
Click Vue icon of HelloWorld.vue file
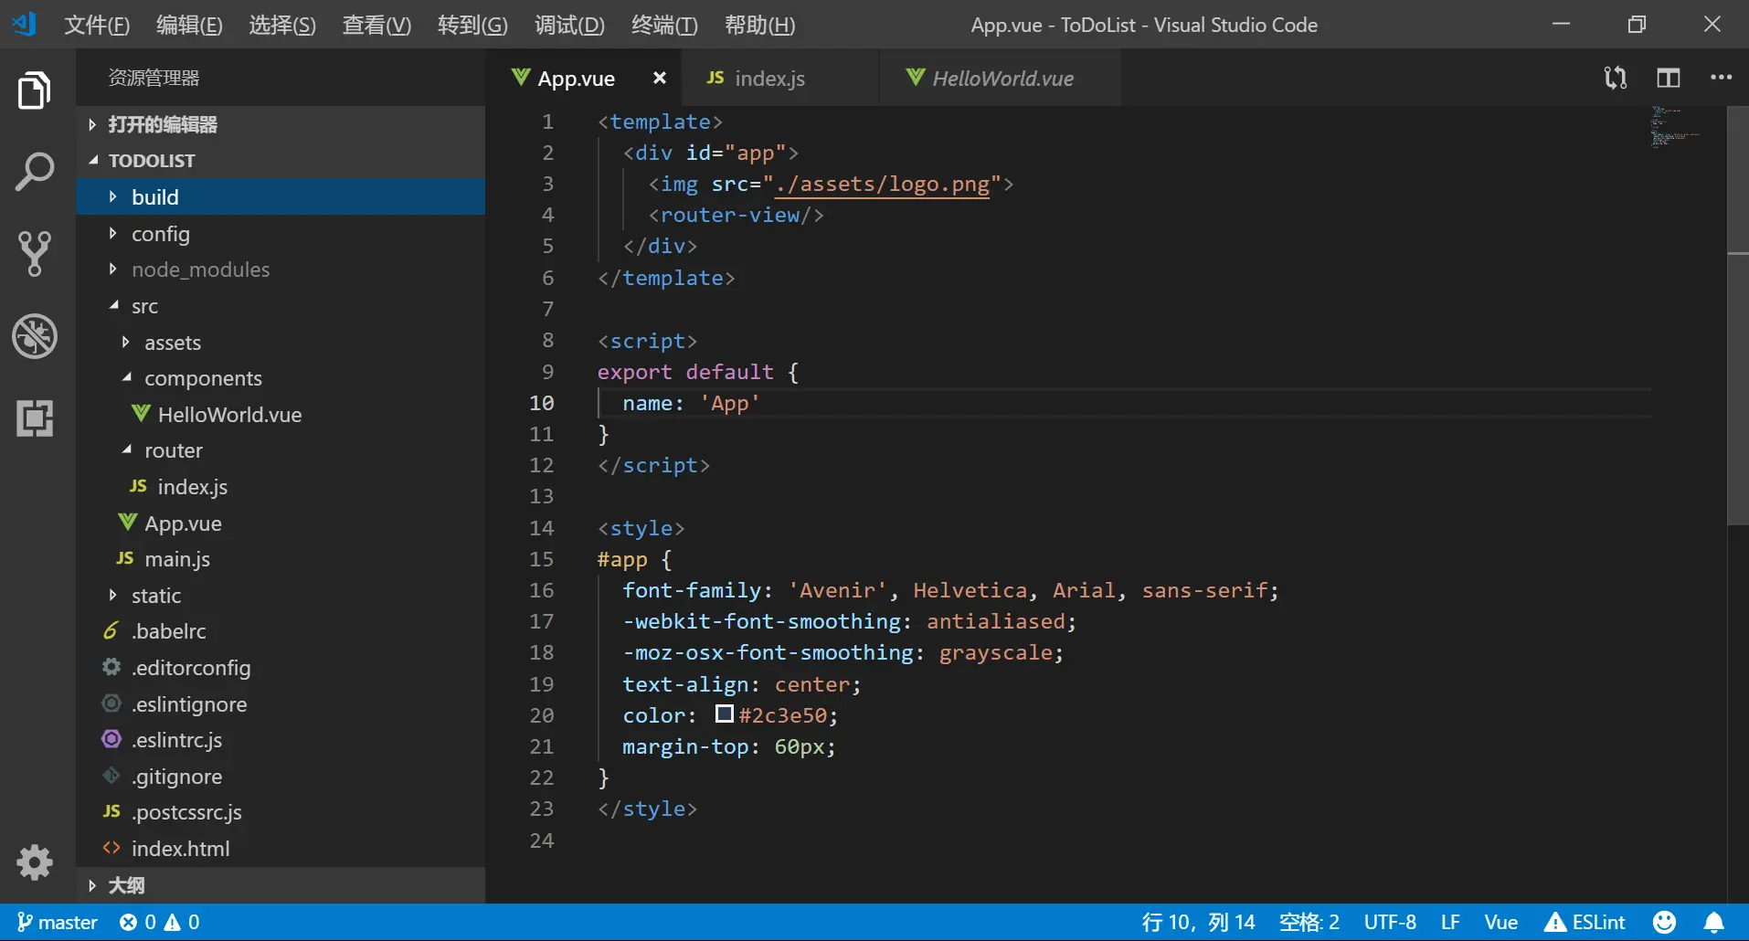pyautogui.click(x=141, y=414)
